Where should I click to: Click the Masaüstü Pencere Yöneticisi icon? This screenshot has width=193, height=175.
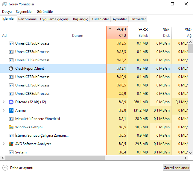11,119
